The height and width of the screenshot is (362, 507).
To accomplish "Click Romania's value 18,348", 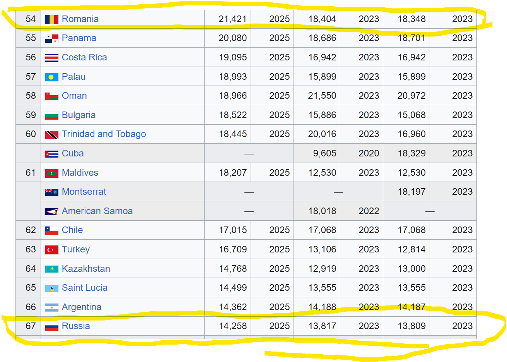I will [411, 19].
